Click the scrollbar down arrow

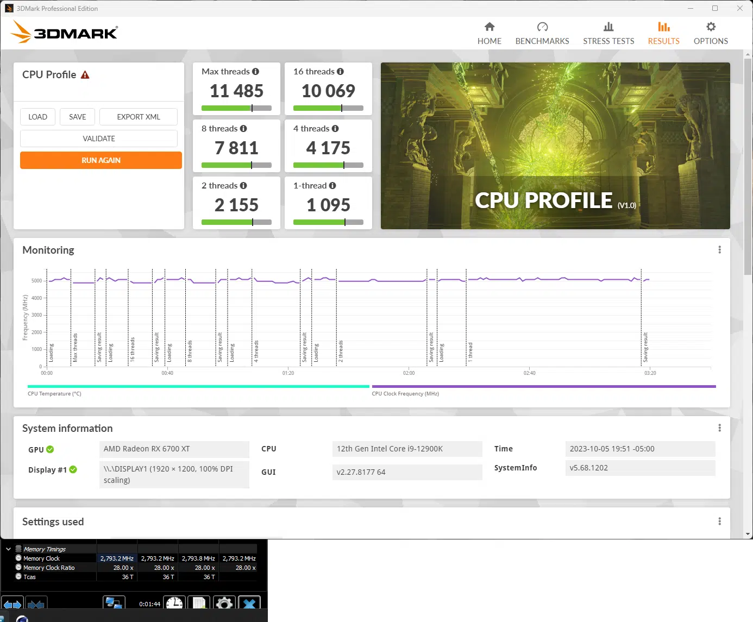[748, 534]
